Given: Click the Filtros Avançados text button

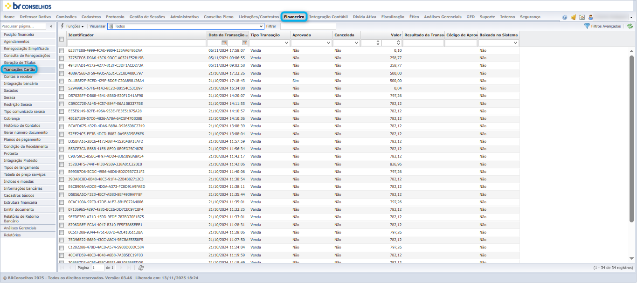Looking at the screenshot, I should [x=606, y=27].
